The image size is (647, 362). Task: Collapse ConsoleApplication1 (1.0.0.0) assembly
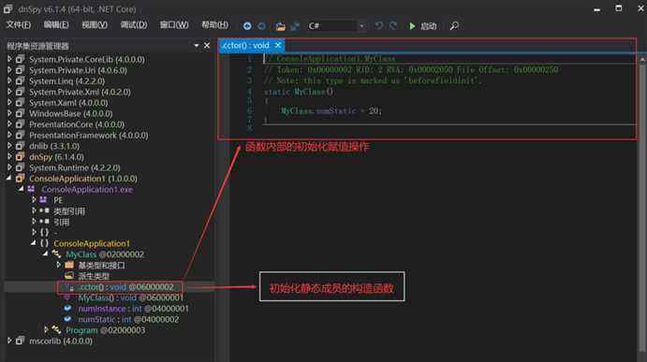click(x=9, y=178)
